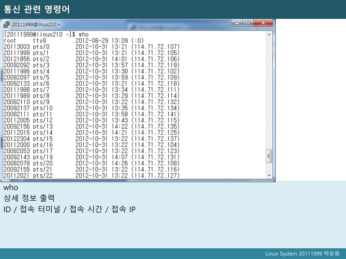346x259 pixels.
Task: Click the PuTTY icon in the title bar
Action: tap(6, 24)
